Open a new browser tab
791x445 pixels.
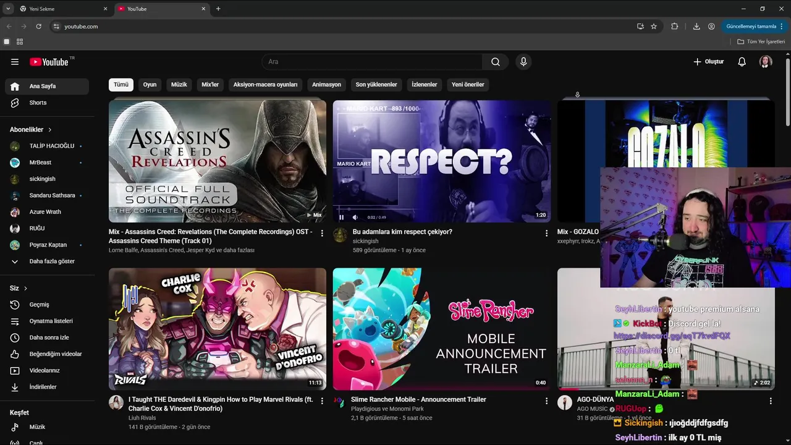coord(218,9)
